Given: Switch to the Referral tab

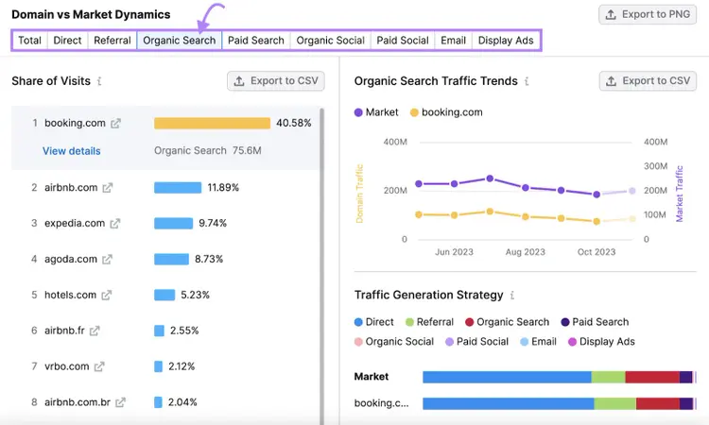Looking at the screenshot, I should 112,41.
